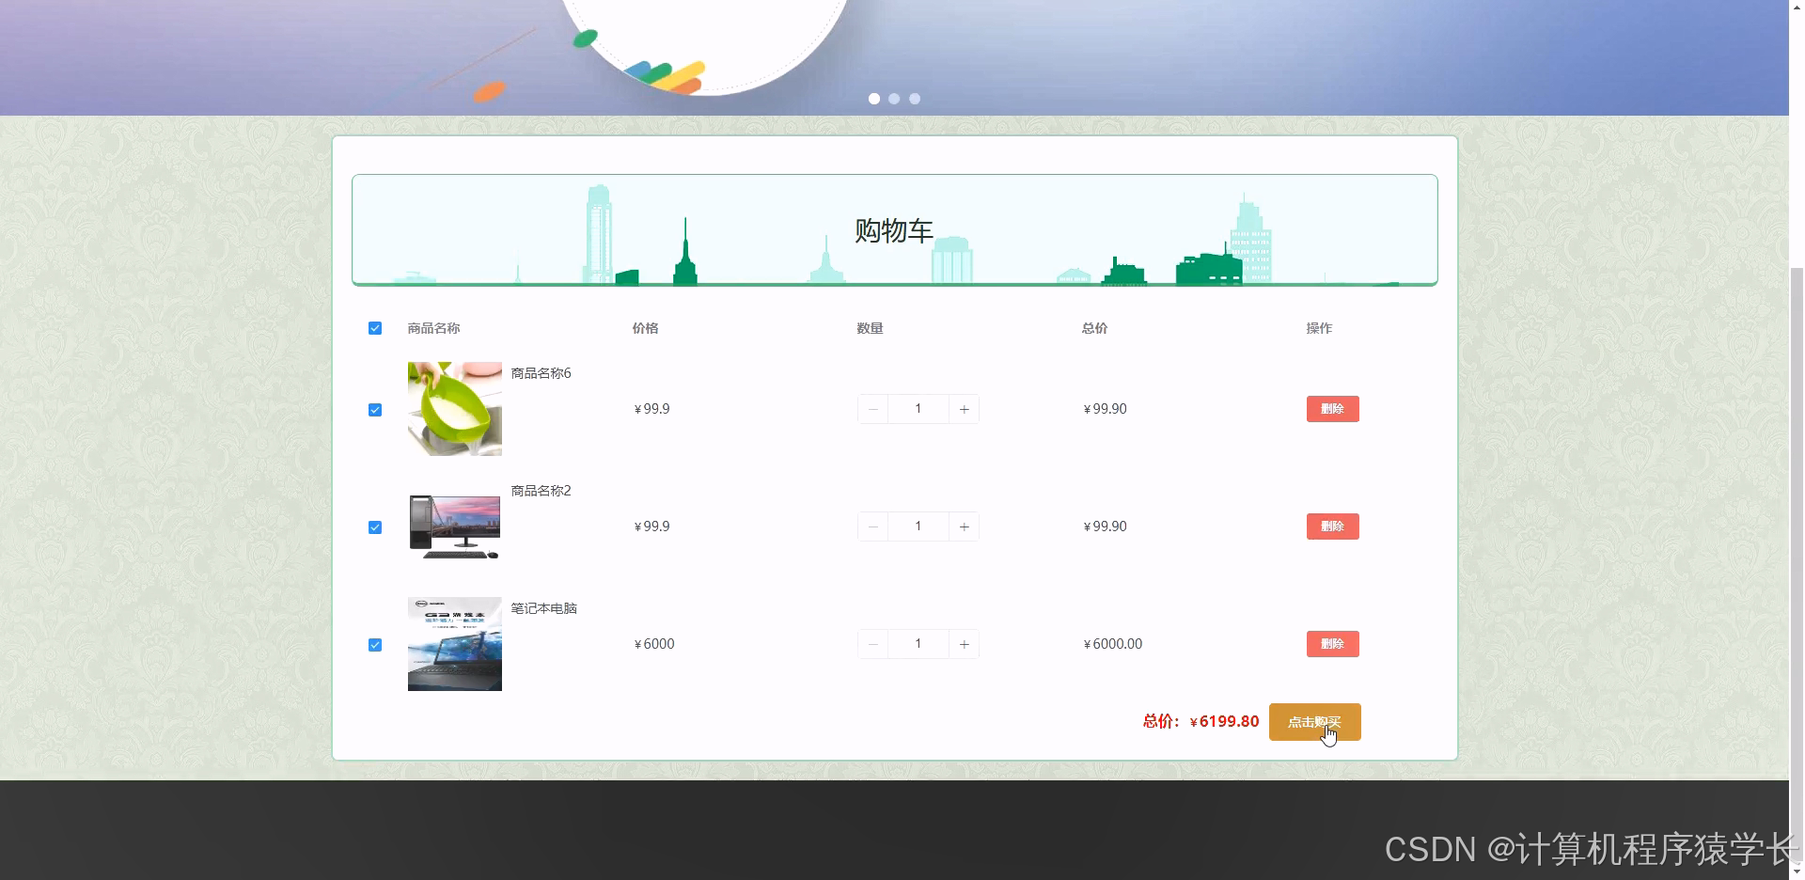Image resolution: width=1805 pixels, height=880 pixels.
Task: Click the vertical scrollbar on the right edge
Action: pyautogui.click(x=1797, y=470)
